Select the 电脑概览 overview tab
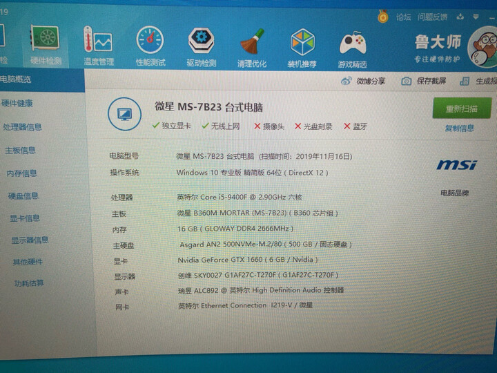Viewport: 497px width, 373px height. pos(41,80)
